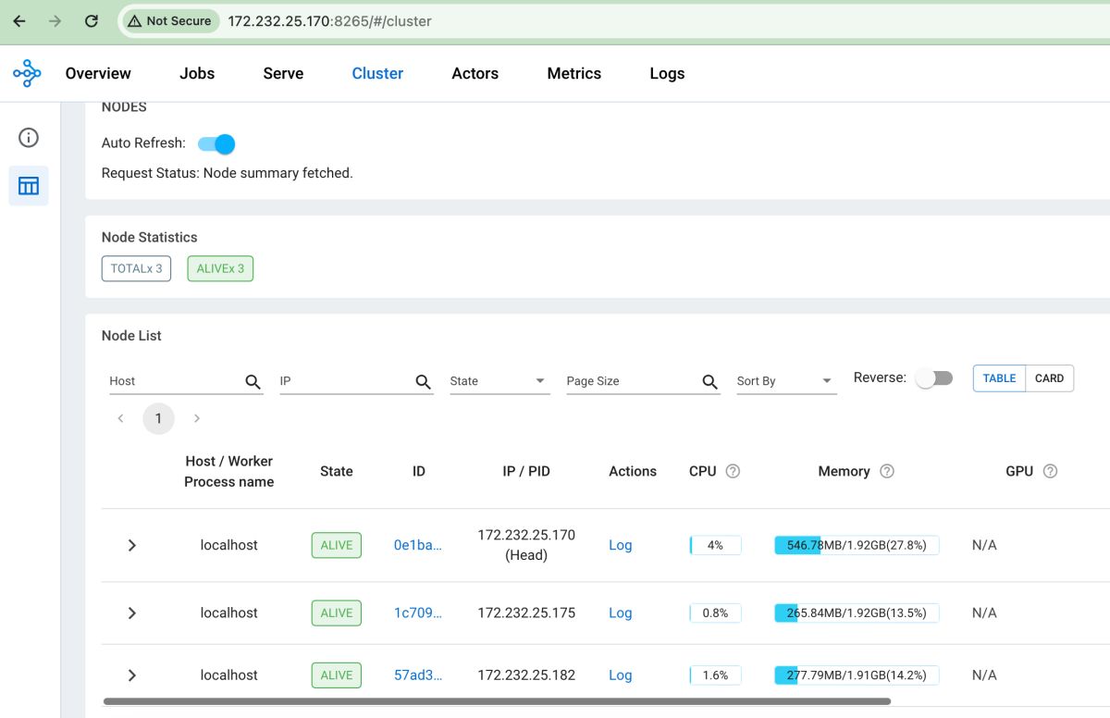
Task: Click the ALIVEx 3 statistics chip
Action: [220, 268]
